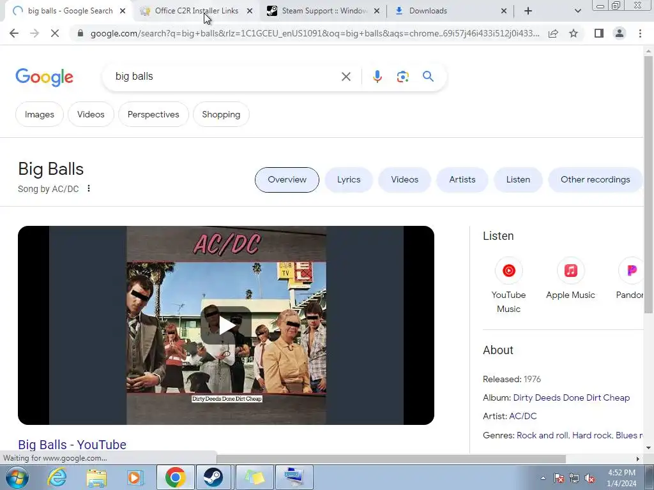Open the Google logo homepage
The height and width of the screenshot is (490, 654).
[44, 77]
